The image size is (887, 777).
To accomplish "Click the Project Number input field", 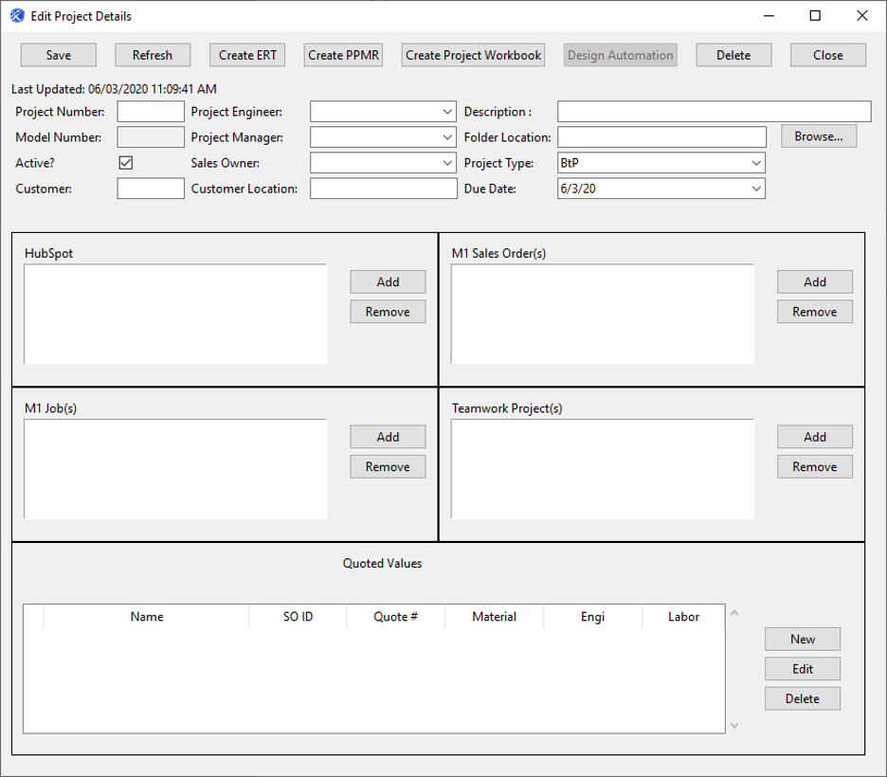I will tap(150, 111).
